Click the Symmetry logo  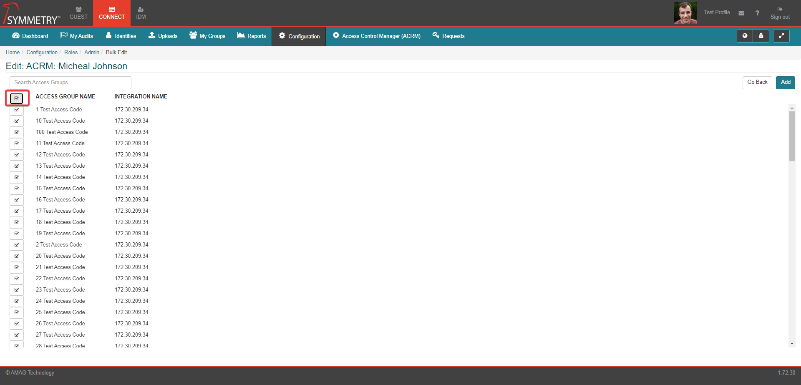tap(32, 14)
